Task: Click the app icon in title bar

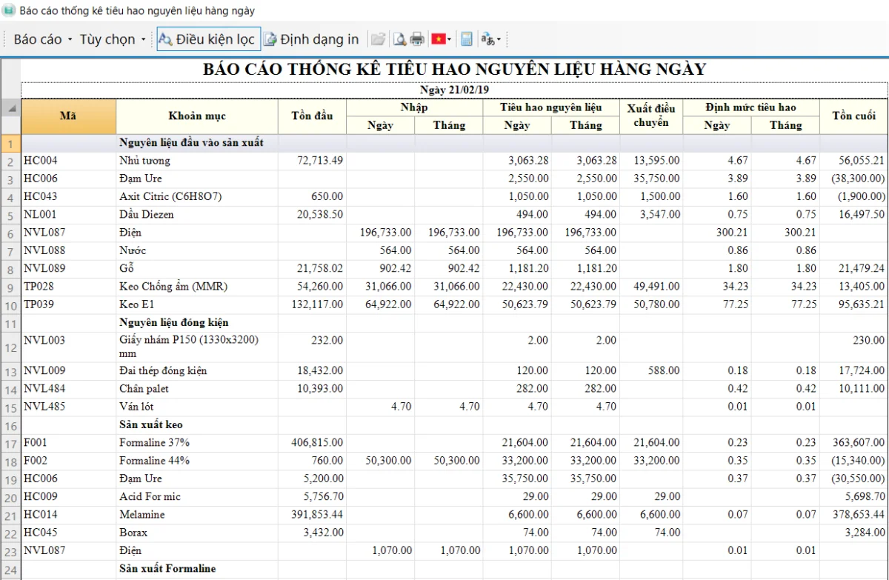Action: pos(9,10)
